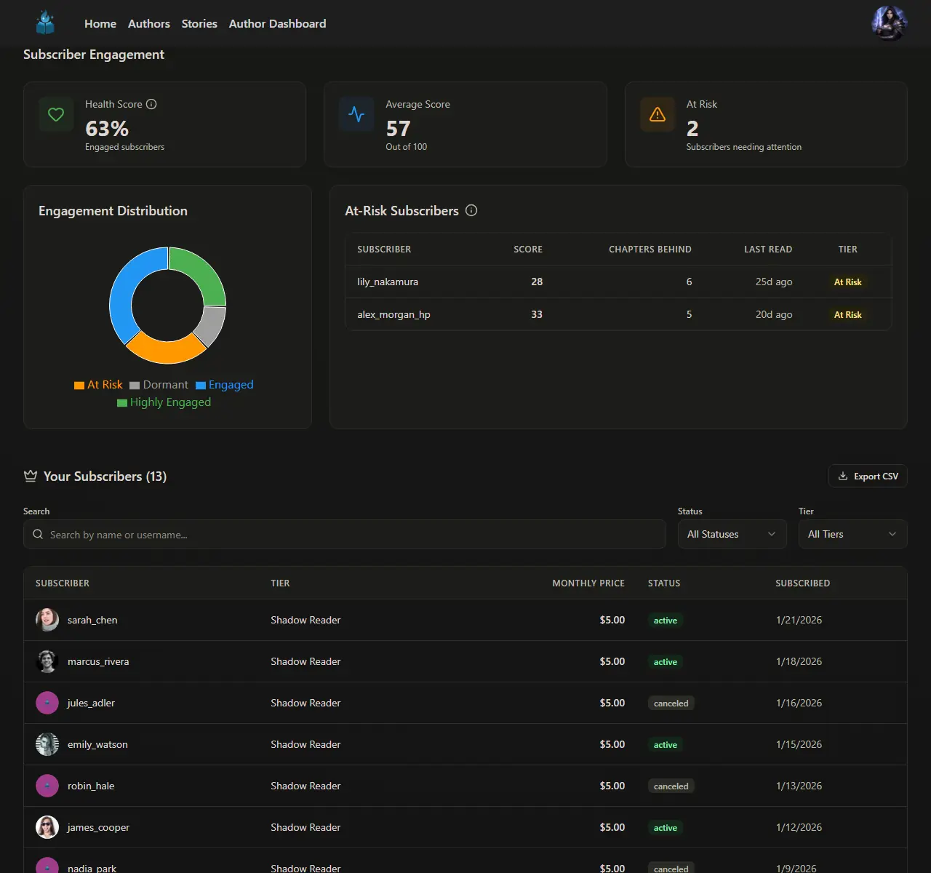Click the app logo in the navigation bar
Screen dimensions: 931x873
[x=45, y=23]
